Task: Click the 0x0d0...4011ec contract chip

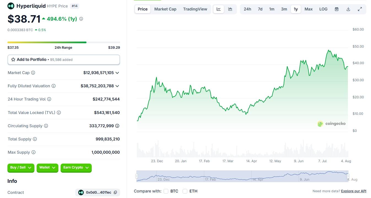Action: click(98, 192)
